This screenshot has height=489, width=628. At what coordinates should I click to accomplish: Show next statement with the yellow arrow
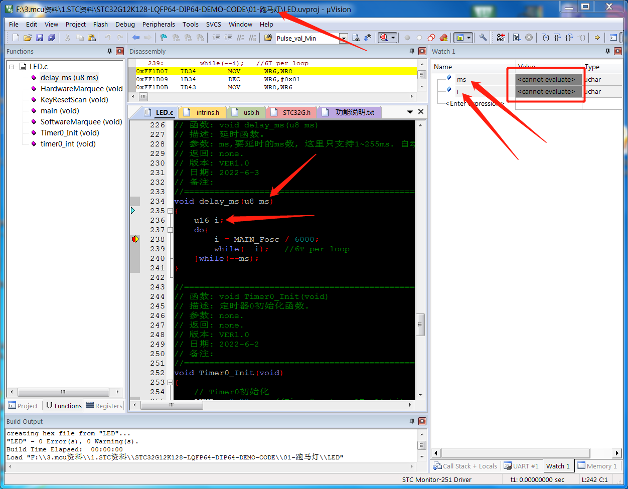(x=597, y=38)
